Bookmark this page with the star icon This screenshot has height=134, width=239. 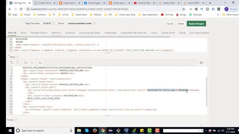183,9
